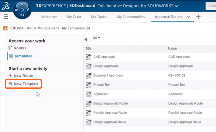Click New Template link
This screenshot has width=216, height=132.
click(26, 84)
